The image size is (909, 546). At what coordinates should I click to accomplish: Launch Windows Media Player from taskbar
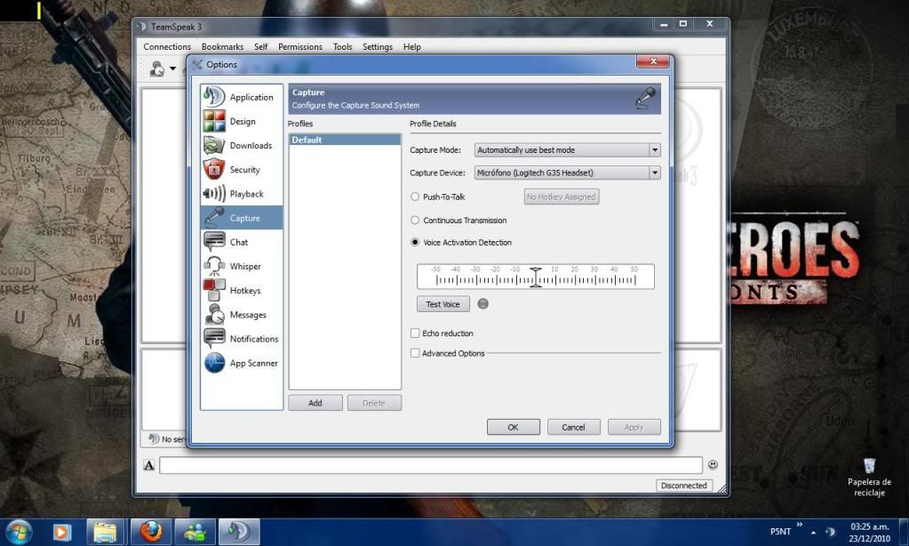coord(61,532)
